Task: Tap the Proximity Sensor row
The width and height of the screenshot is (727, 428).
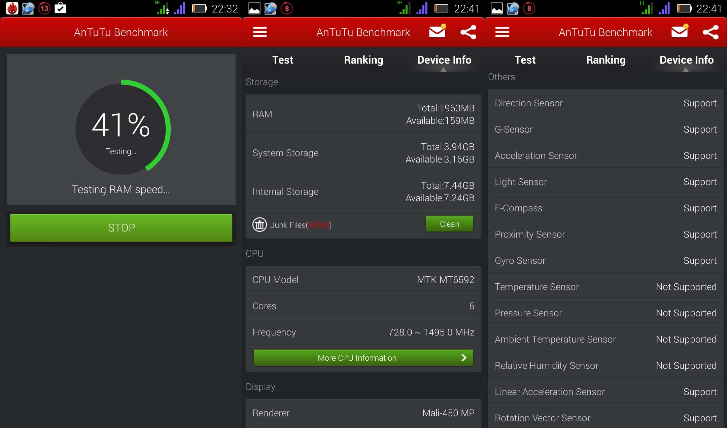Action: pyautogui.click(x=606, y=234)
